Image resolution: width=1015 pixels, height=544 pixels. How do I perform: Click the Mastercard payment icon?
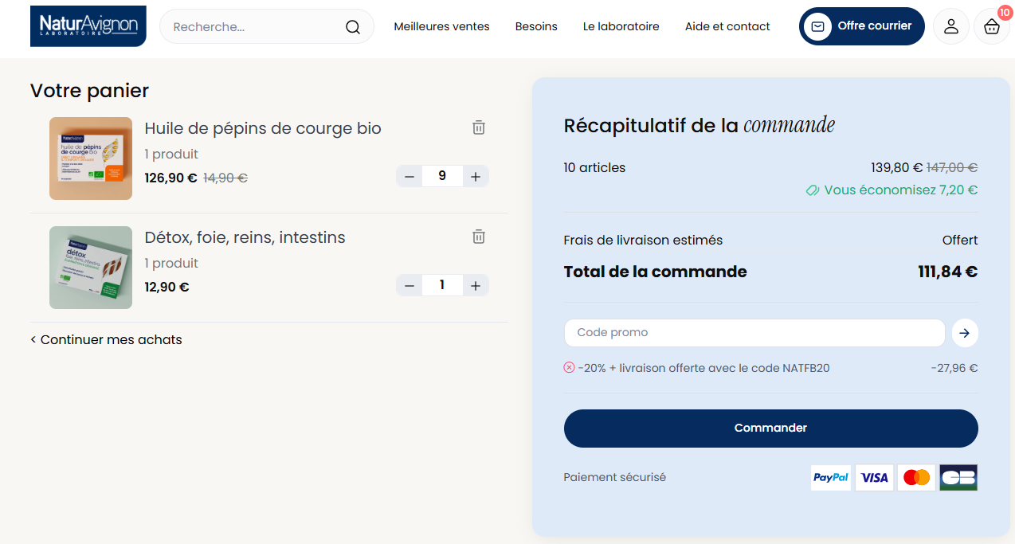pos(916,477)
